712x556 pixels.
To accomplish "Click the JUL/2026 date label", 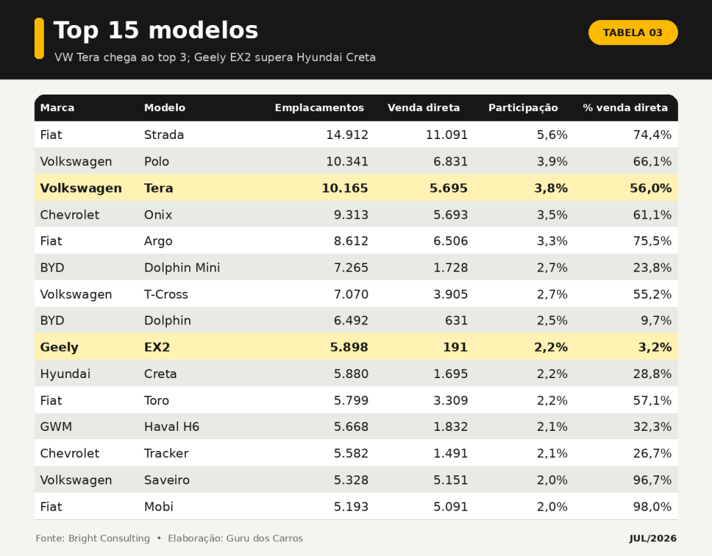I will (652, 539).
